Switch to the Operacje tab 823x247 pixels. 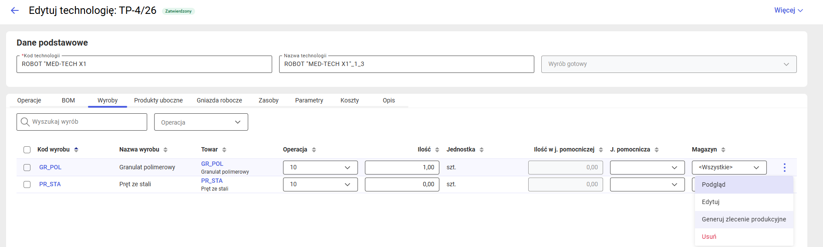(x=29, y=100)
